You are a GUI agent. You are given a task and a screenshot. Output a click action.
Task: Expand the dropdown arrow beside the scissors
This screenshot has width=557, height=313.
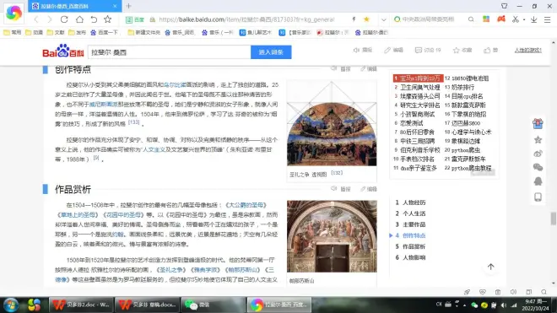point(524,20)
